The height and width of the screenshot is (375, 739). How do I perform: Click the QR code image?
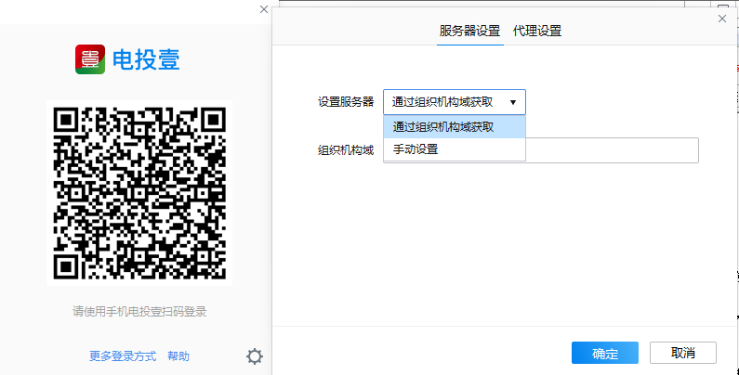pyautogui.click(x=139, y=192)
